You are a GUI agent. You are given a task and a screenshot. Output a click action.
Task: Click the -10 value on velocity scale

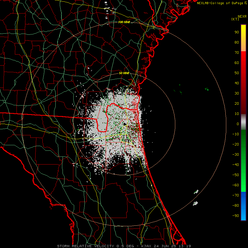[236, 134]
